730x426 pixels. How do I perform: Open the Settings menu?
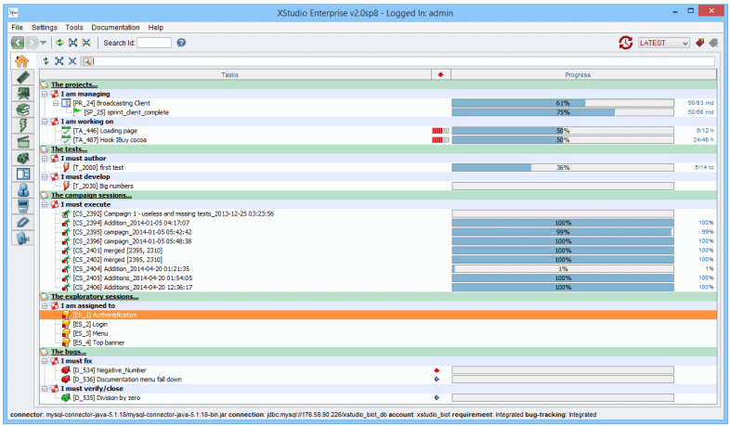point(44,28)
